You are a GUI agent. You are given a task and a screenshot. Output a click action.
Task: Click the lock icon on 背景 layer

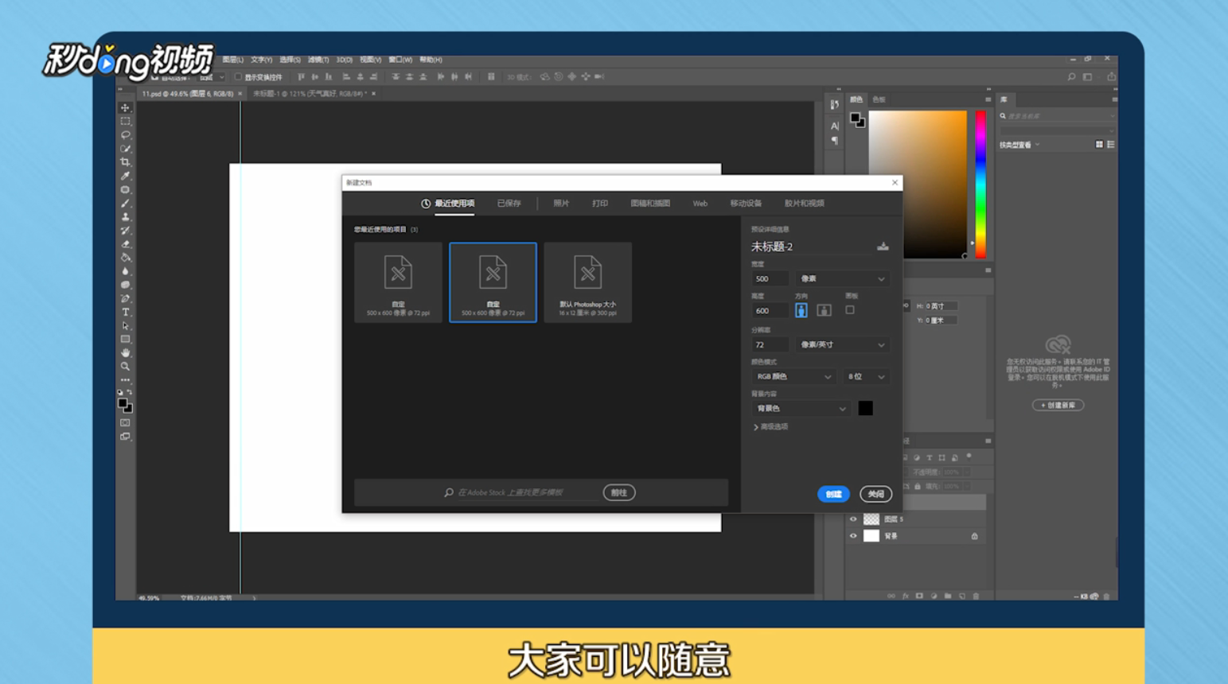tap(974, 536)
